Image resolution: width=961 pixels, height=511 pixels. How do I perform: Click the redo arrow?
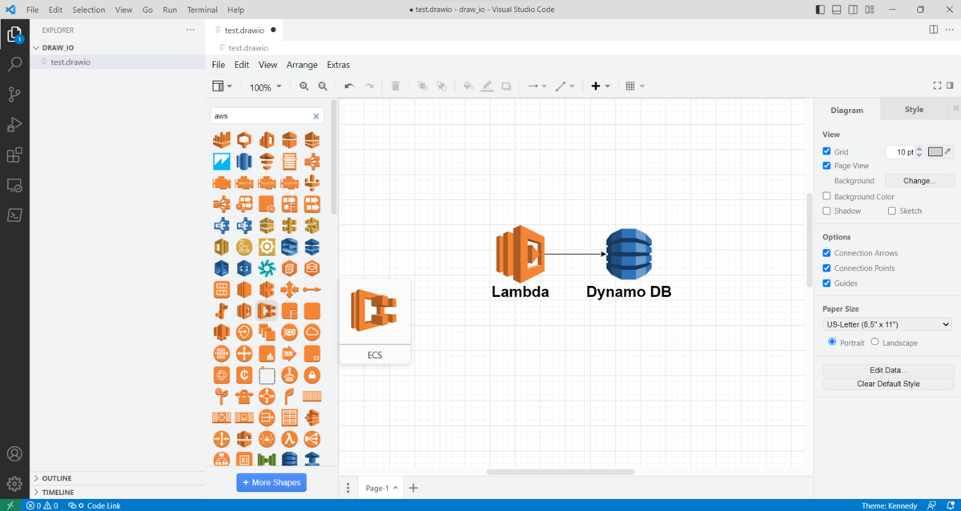pyautogui.click(x=369, y=87)
